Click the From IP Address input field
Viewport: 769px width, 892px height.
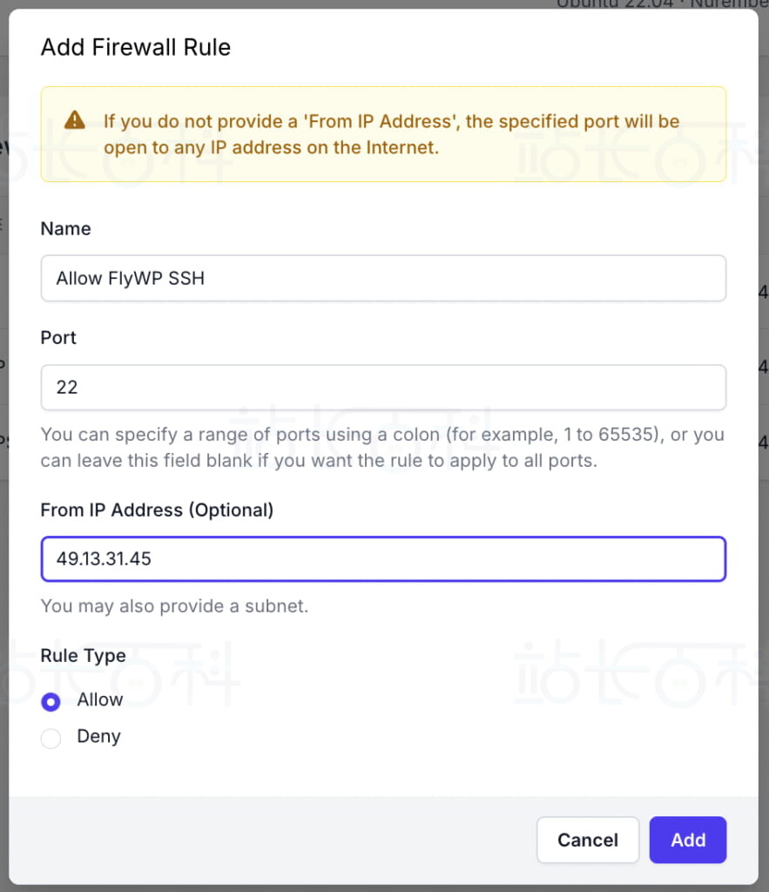point(383,559)
